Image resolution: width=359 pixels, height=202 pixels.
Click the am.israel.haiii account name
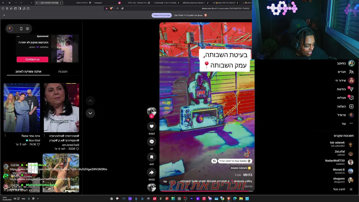tap(70, 145)
